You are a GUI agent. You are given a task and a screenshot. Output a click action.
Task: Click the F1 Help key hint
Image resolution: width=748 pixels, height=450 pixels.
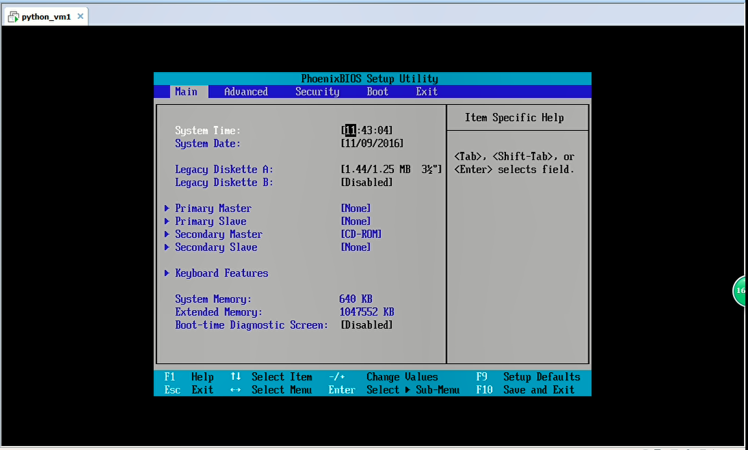tap(189, 377)
